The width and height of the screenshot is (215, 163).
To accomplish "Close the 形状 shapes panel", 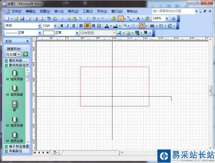I will click(x=28, y=41).
